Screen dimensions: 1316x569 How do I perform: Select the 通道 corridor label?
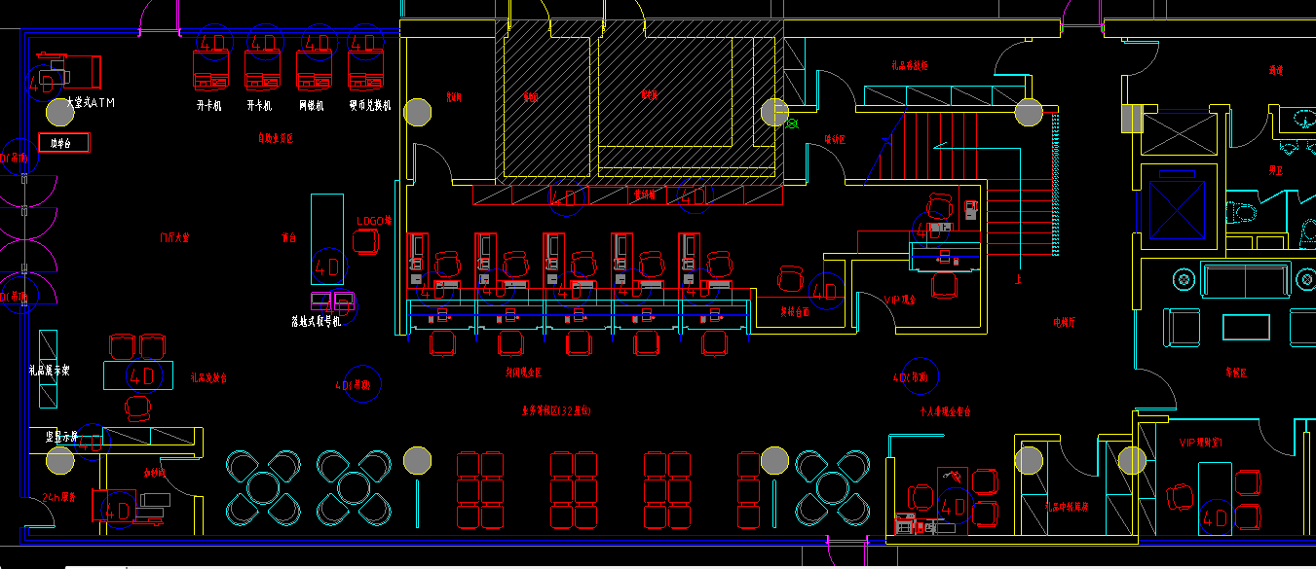tap(1275, 71)
